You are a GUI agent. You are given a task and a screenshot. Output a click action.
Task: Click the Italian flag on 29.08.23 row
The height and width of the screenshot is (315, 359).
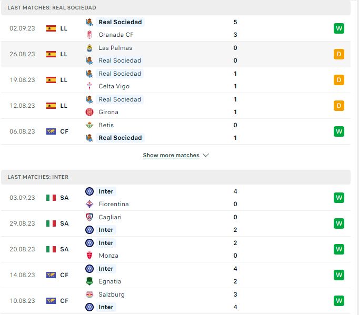click(x=51, y=223)
